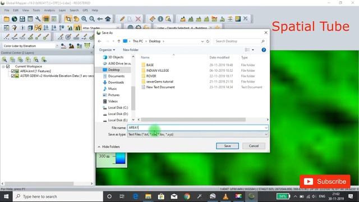Image resolution: width=359 pixels, height=202 pixels.
Task: Open Color Lidar by Elevation dropdown
Action: point(57,46)
